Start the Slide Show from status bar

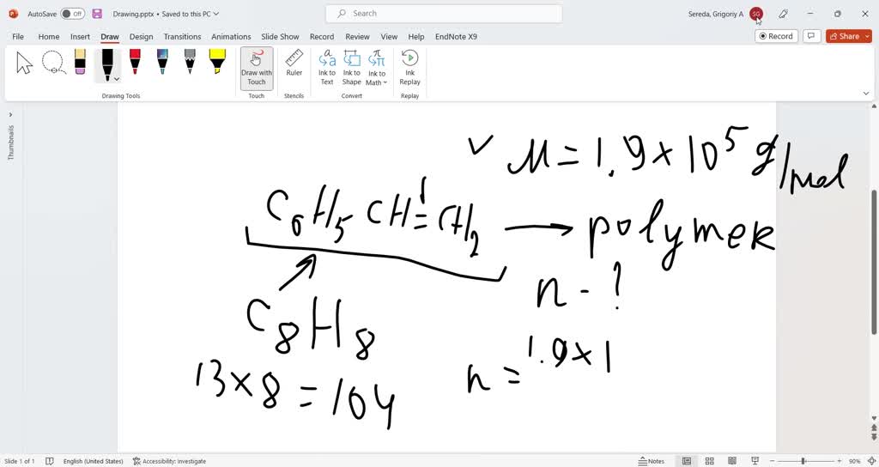pos(755,461)
